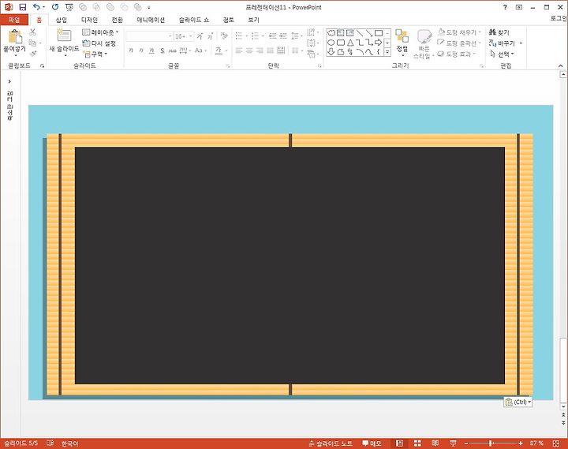Screen dimensions: 568x449
Task: Open paste options (Ctrl) dropdown
Action: click(x=518, y=402)
